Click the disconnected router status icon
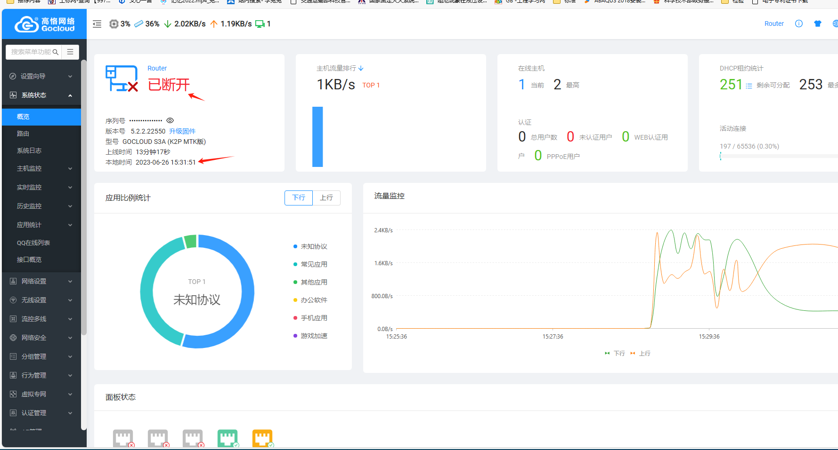 pyautogui.click(x=122, y=79)
